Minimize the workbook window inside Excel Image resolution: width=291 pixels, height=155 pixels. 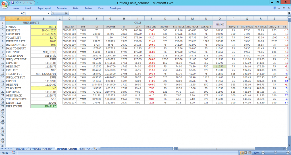click(279, 8)
